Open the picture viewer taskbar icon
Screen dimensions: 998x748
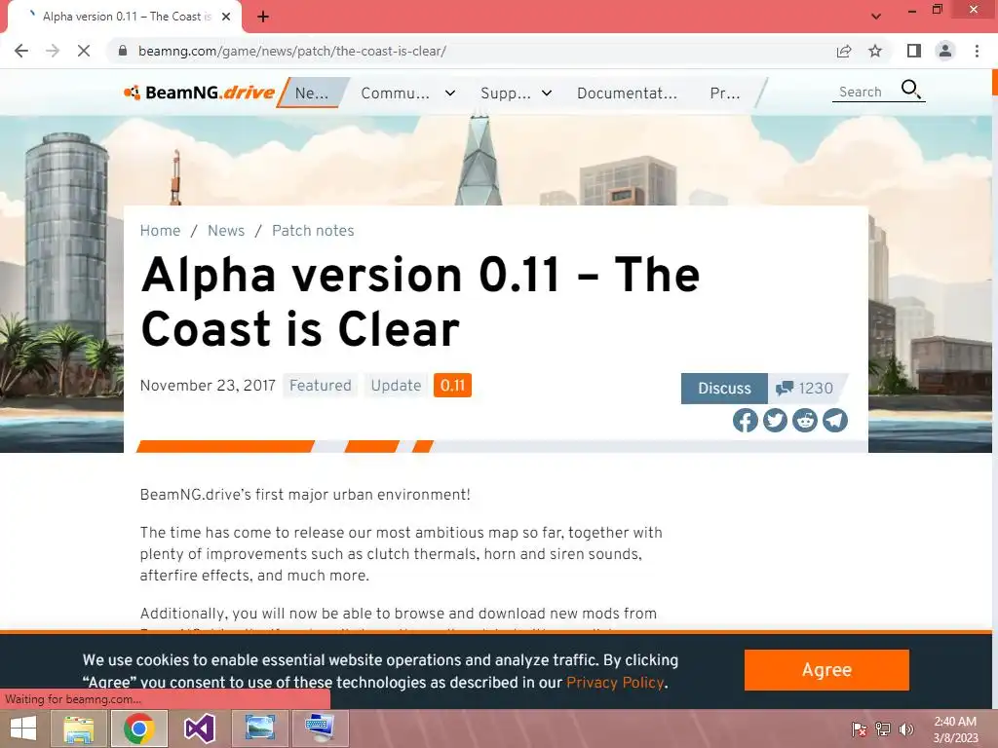tap(259, 729)
